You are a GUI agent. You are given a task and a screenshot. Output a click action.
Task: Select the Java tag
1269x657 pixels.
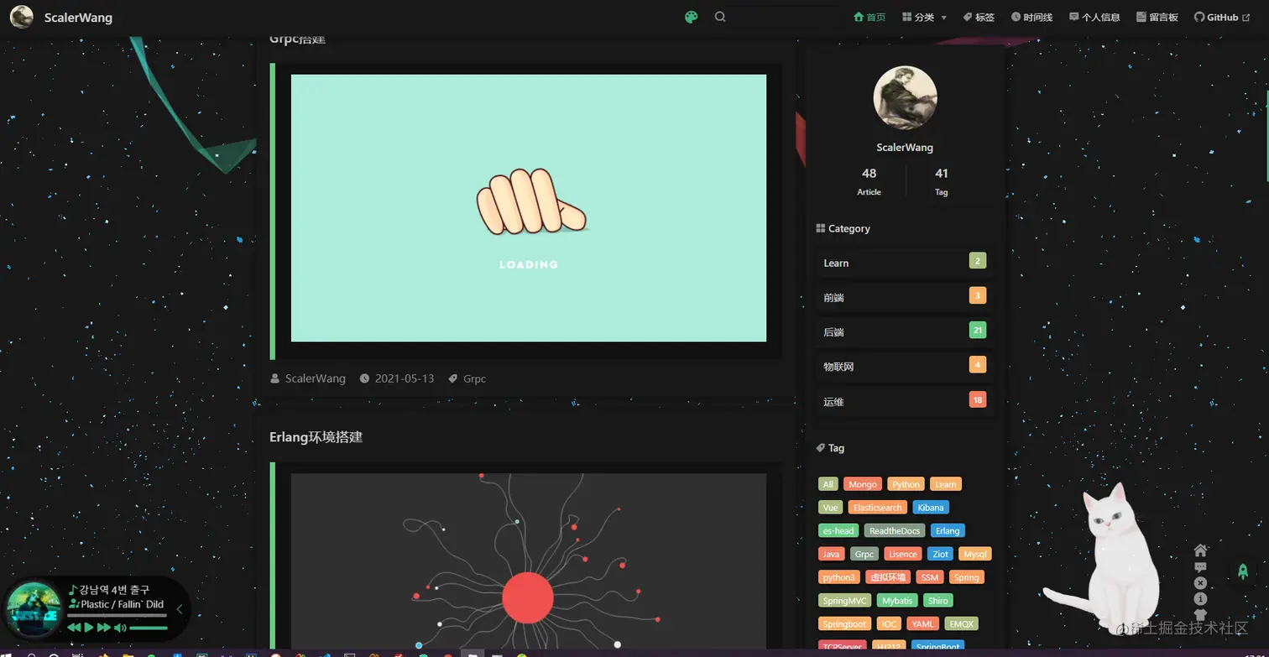[x=831, y=554]
